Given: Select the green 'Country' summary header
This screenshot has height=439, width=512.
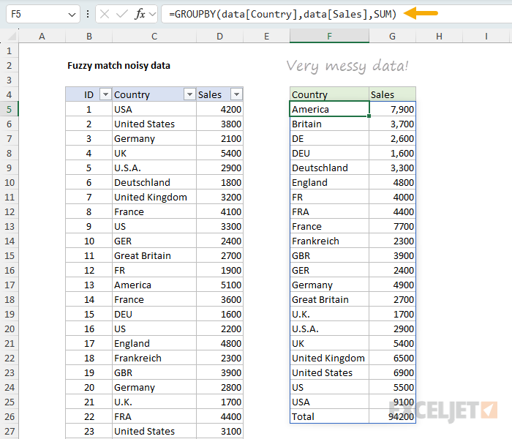Looking at the screenshot, I should pyautogui.click(x=329, y=94).
